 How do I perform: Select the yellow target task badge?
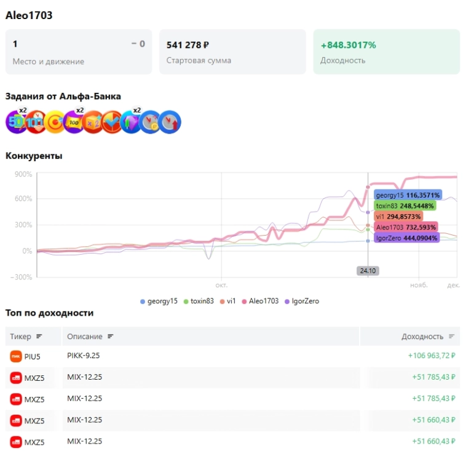click(x=55, y=122)
